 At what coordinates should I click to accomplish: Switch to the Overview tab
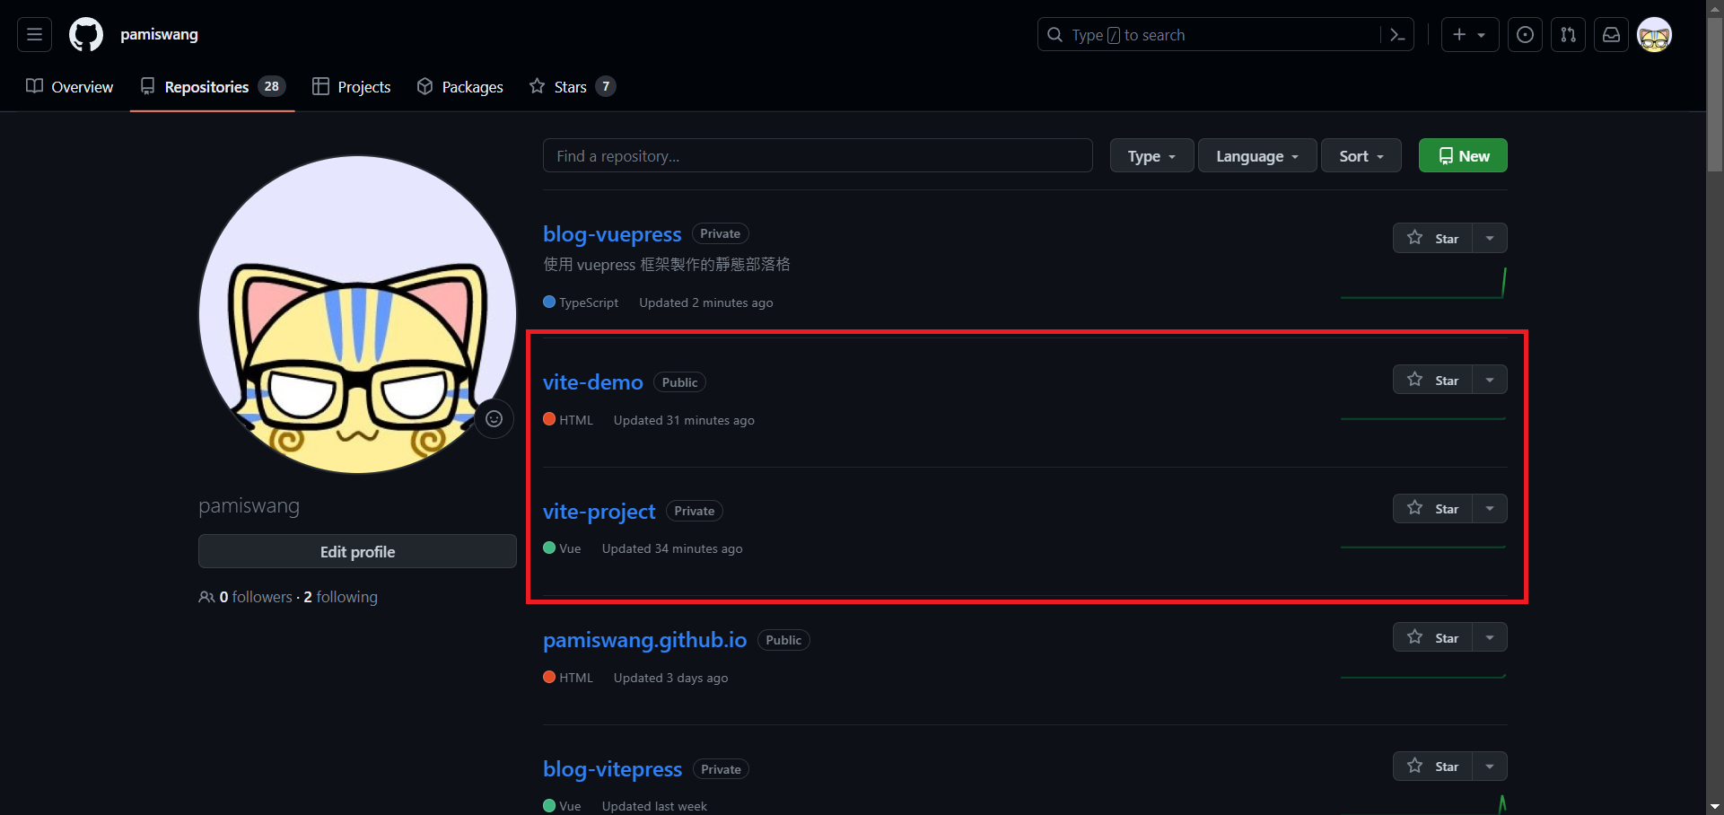(x=70, y=87)
